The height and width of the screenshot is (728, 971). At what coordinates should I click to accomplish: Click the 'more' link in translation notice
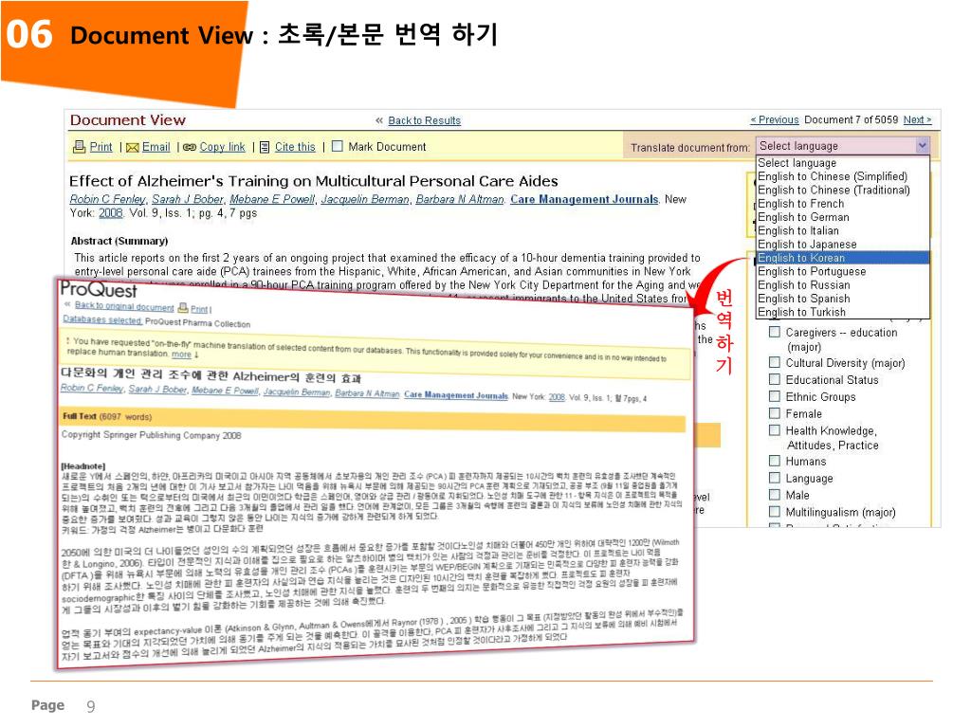[x=181, y=355]
